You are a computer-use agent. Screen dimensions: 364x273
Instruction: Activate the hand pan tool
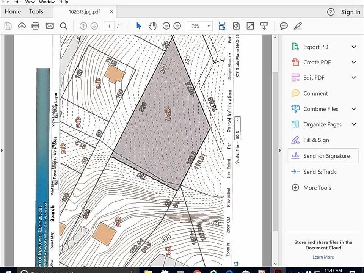[152, 26]
